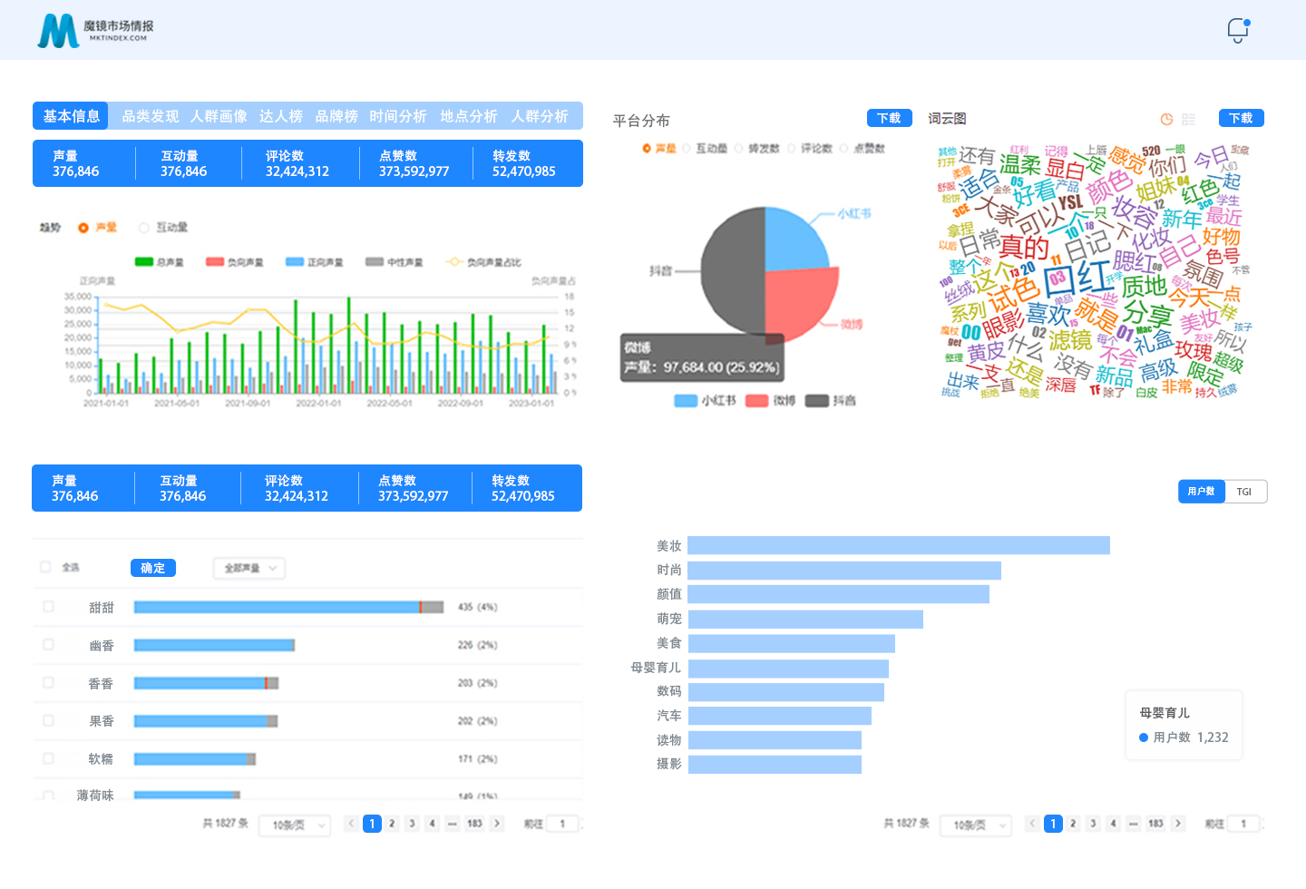Screen dimensions: 1306x889
Task: Open the 全部声量 dropdown
Action: point(249,568)
